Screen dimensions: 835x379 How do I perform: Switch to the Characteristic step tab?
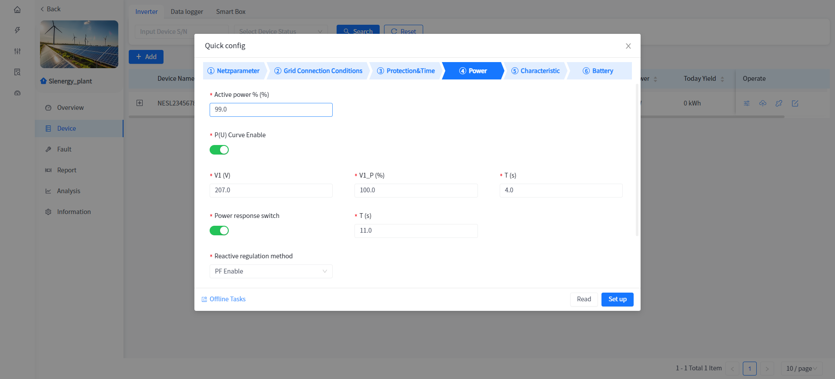click(x=535, y=71)
